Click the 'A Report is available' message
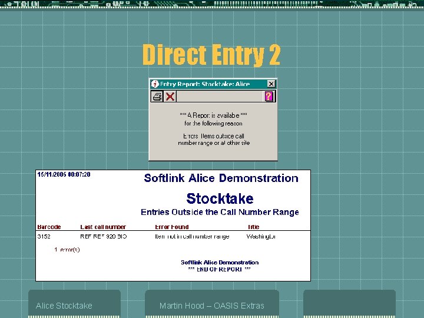Screen dimensions: 424x318 pos(213,115)
